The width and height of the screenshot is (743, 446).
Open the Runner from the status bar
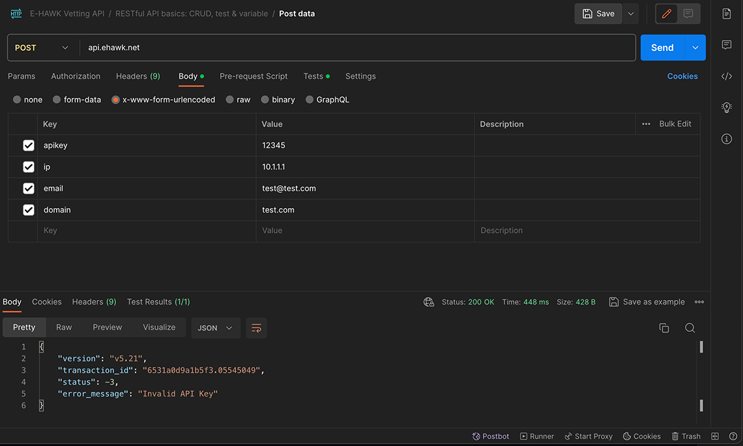coord(536,436)
